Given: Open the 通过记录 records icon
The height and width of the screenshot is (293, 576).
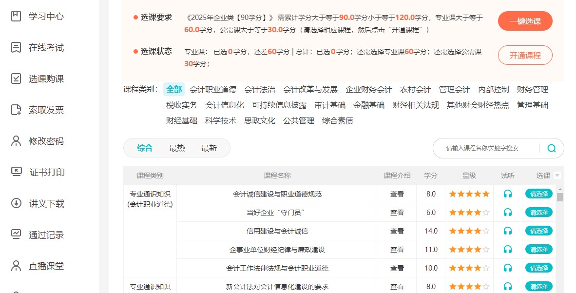Looking at the screenshot, I should click(x=17, y=235).
